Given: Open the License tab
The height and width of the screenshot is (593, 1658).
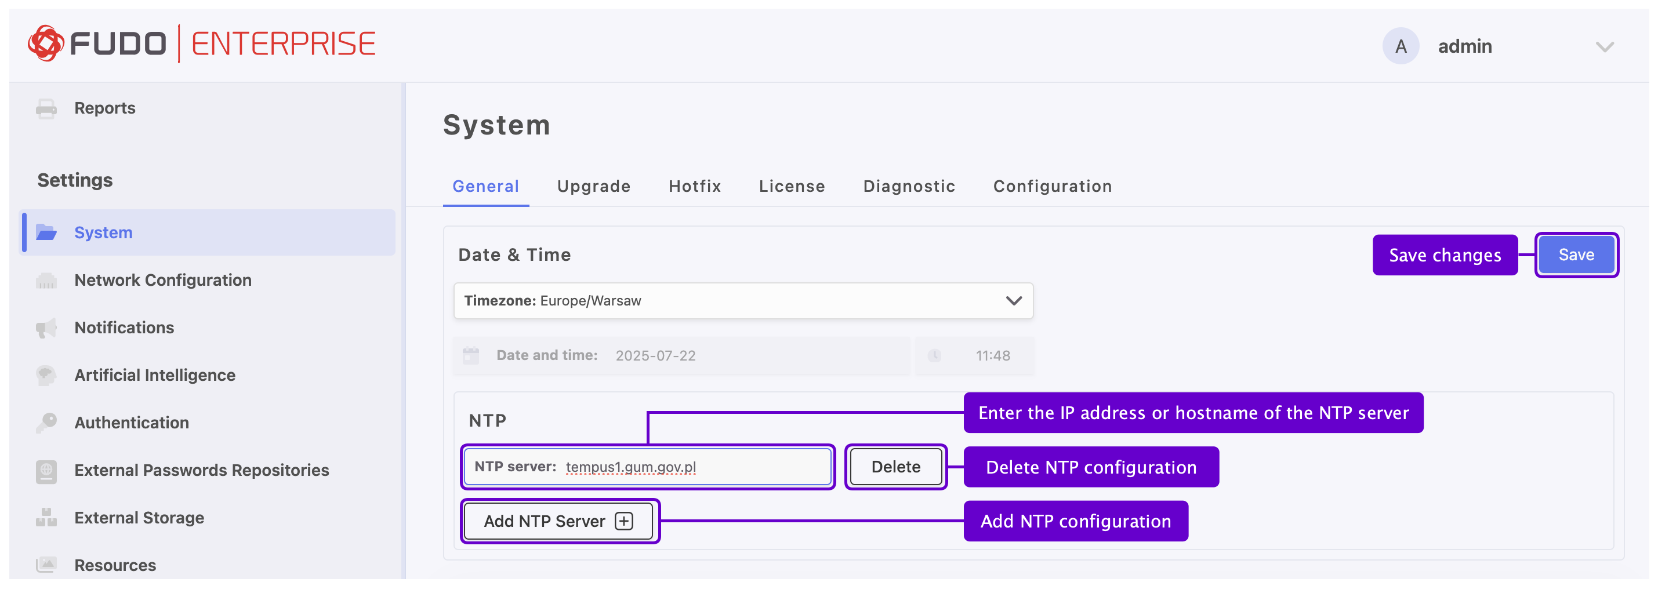Looking at the screenshot, I should (x=791, y=187).
